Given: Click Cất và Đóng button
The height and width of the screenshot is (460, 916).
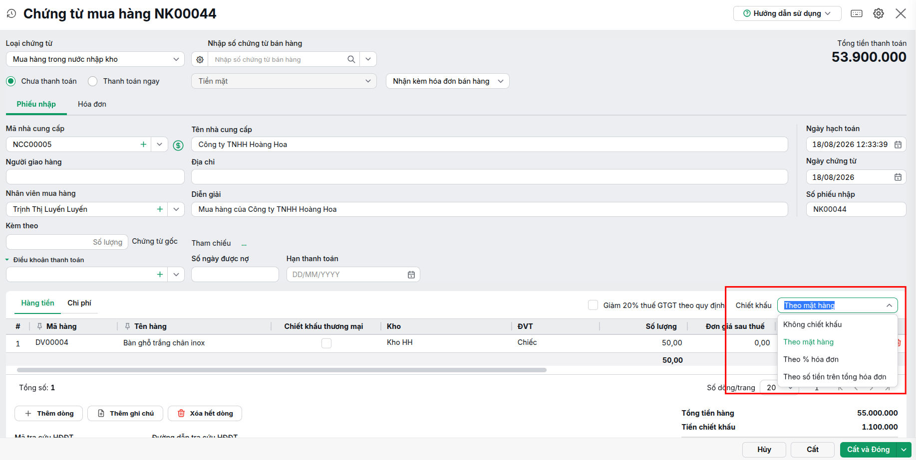Looking at the screenshot, I should [x=869, y=450].
